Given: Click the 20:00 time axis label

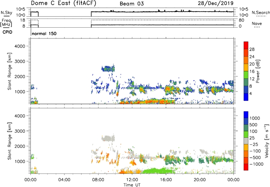Looking at the screenshot, I should click(x=200, y=180).
